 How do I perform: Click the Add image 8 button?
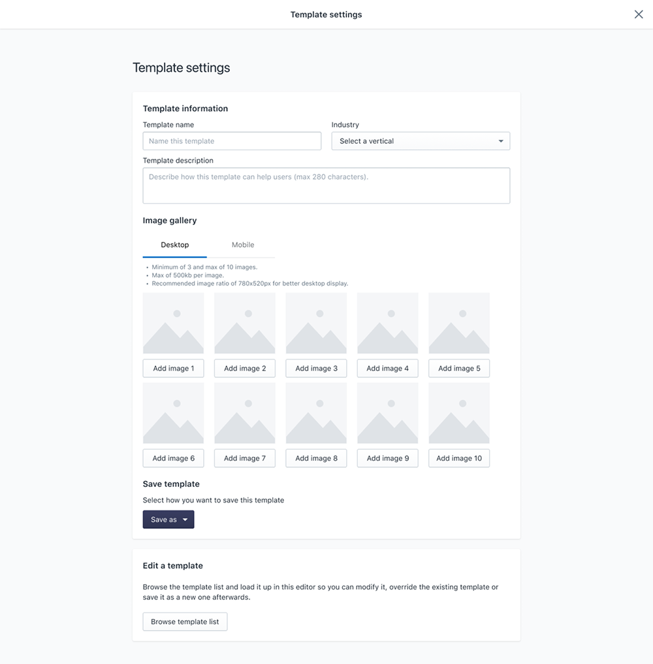click(x=316, y=458)
